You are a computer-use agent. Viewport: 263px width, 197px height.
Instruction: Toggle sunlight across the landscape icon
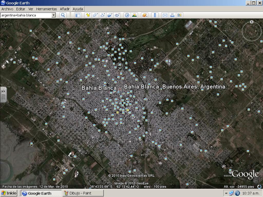click(x=134, y=15)
